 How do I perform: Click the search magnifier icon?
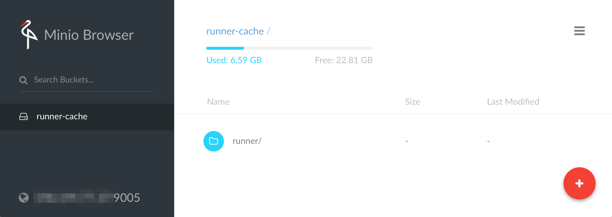[23, 80]
